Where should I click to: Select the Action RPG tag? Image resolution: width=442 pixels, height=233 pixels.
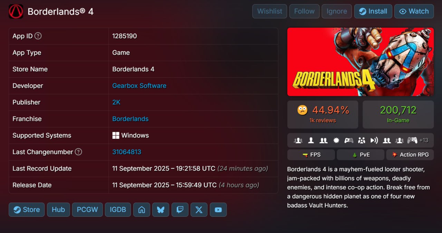410,155
